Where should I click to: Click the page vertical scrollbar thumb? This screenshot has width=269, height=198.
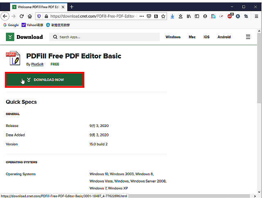coord(259,68)
